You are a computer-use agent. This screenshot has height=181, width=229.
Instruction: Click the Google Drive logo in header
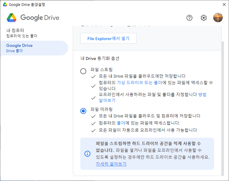[33, 18]
